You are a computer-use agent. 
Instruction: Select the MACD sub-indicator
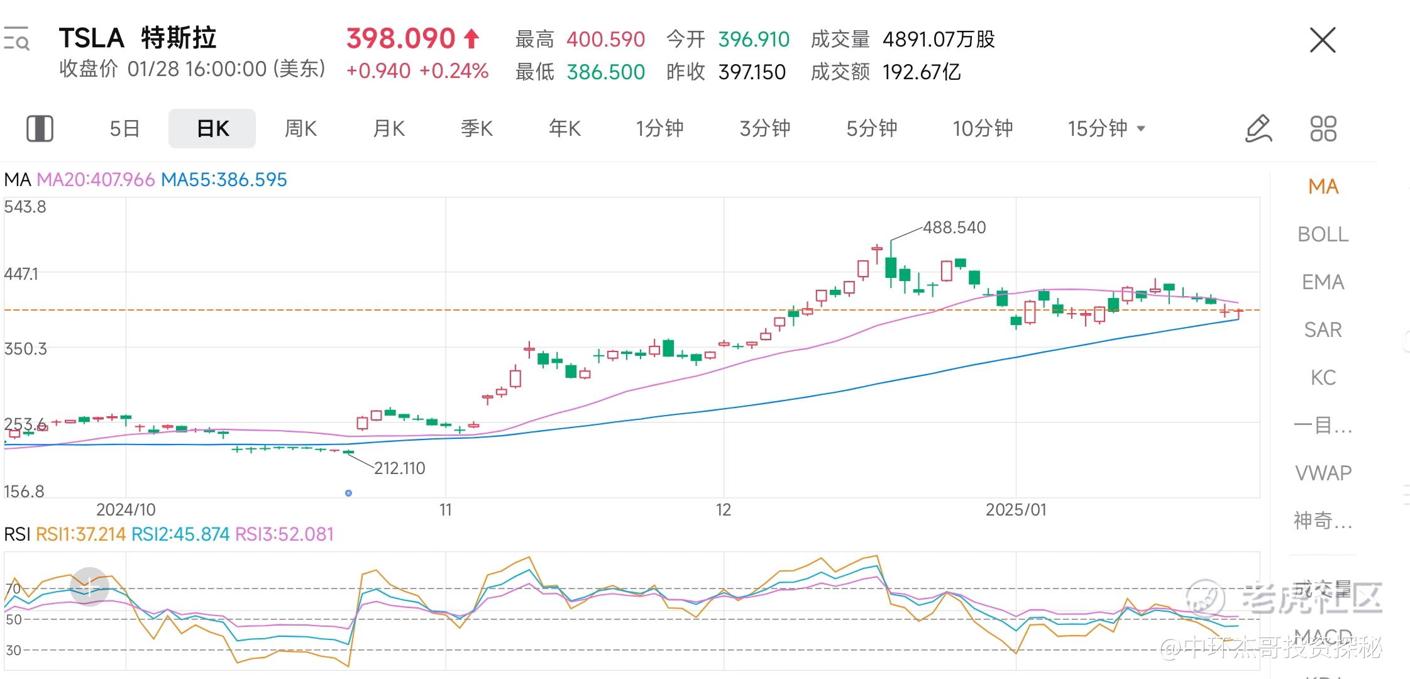[1323, 636]
